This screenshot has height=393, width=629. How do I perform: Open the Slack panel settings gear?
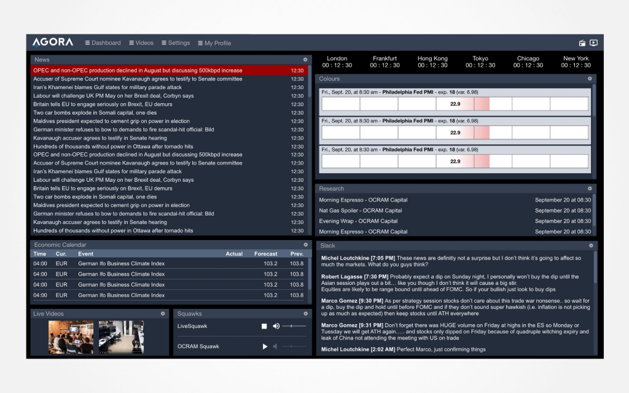coord(591,246)
